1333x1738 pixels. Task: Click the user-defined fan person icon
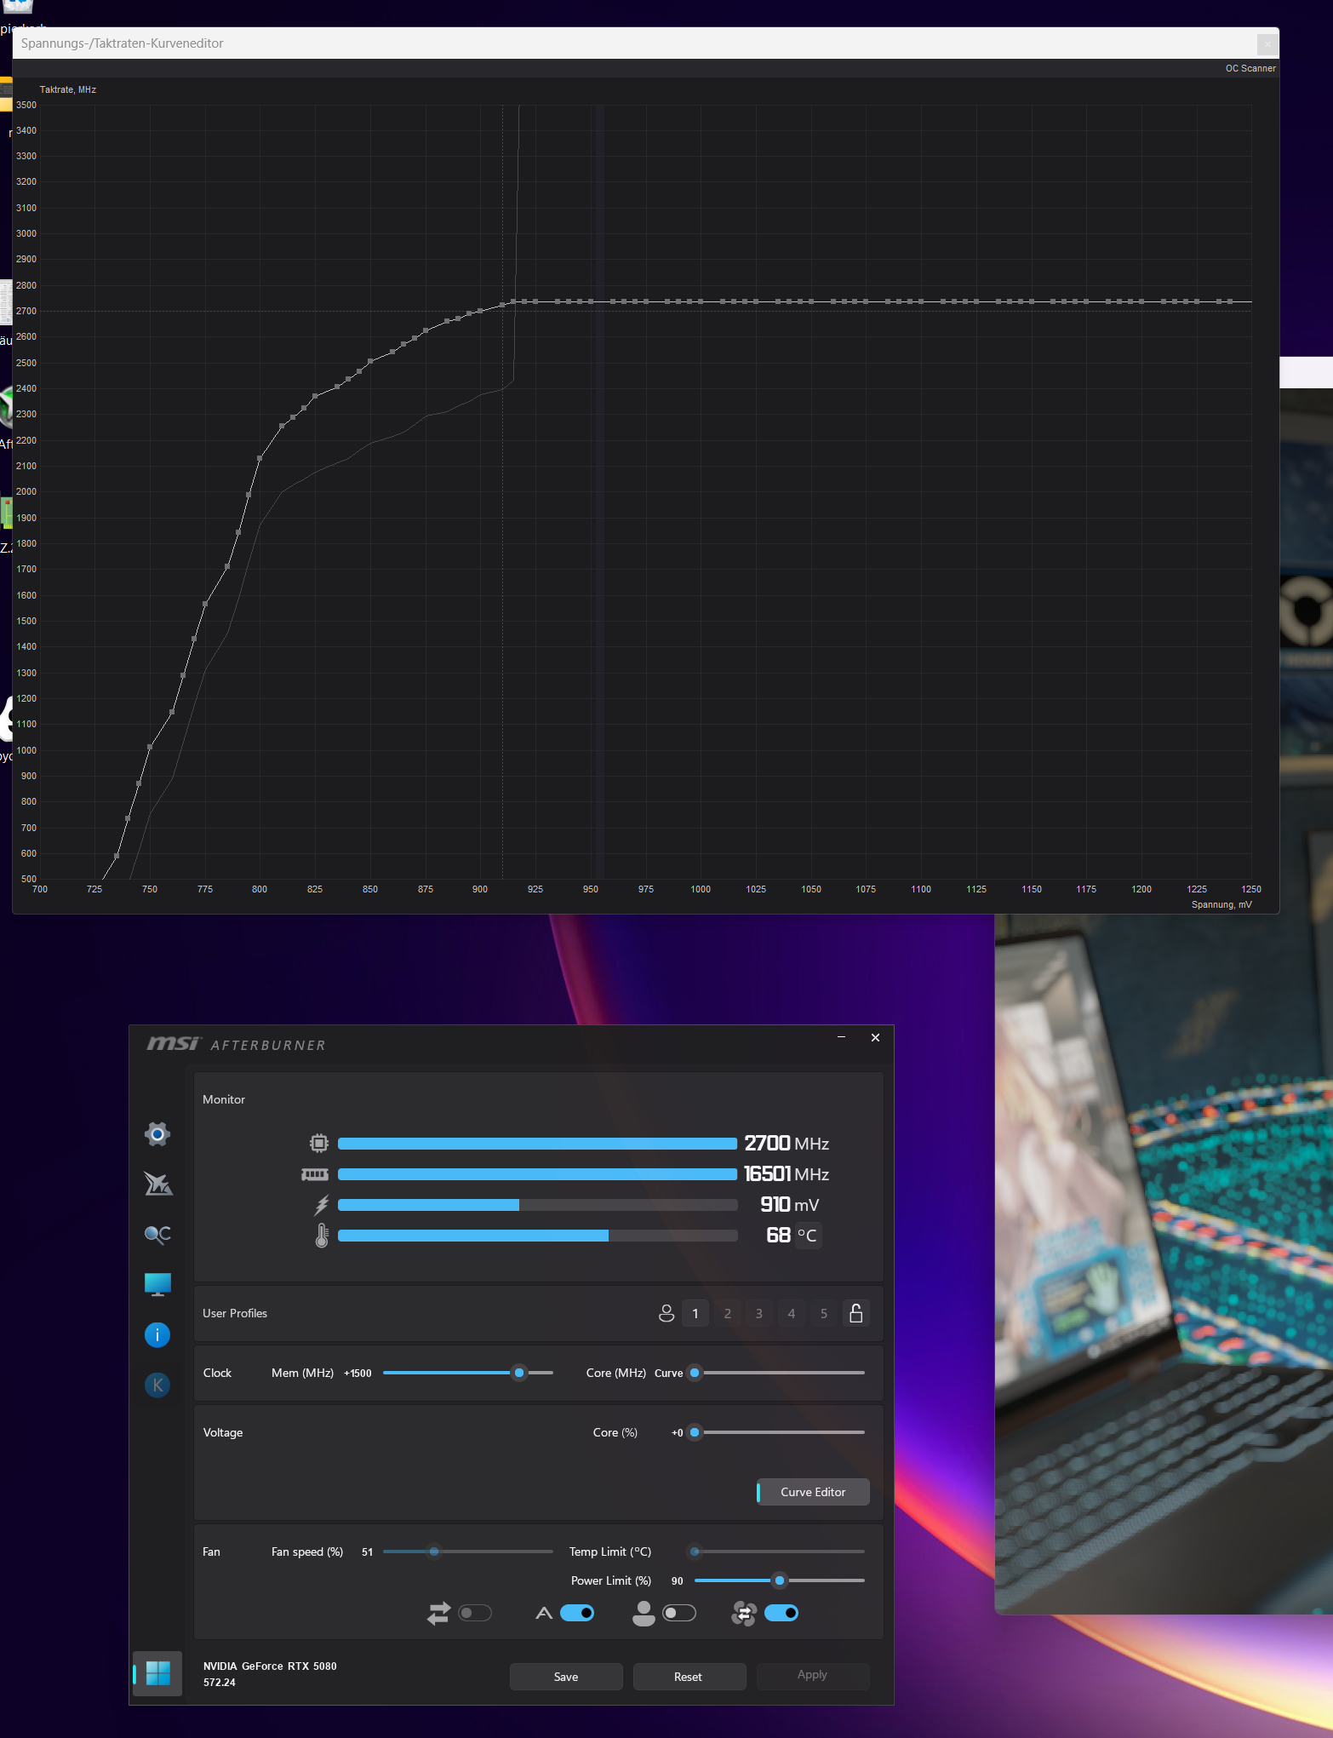coord(644,1613)
